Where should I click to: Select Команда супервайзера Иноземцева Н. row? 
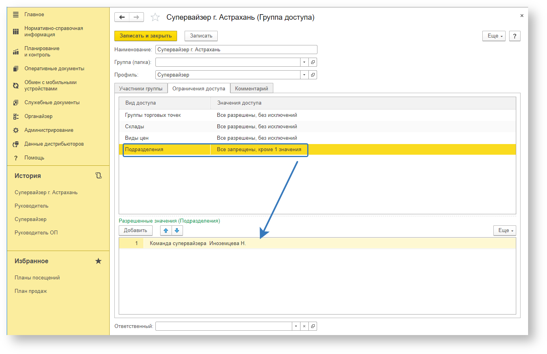317,243
